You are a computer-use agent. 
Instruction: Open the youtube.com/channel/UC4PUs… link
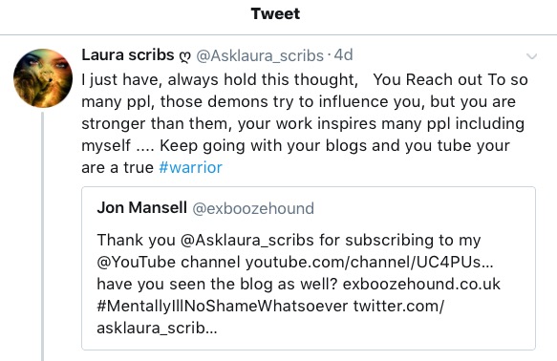[x=369, y=263]
